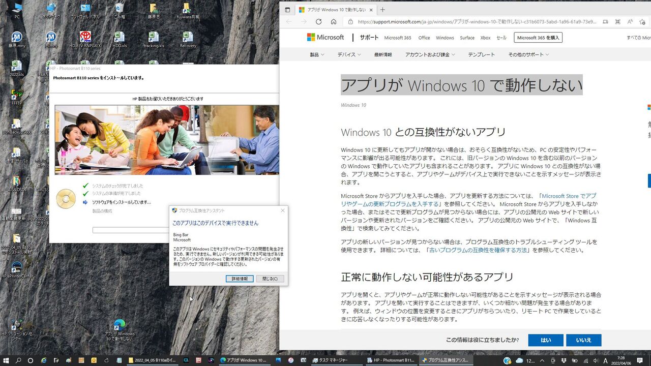The width and height of the screenshot is (651, 366).
Task: Expand the 製品 dropdown menu
Action: (x=317, y=54)
